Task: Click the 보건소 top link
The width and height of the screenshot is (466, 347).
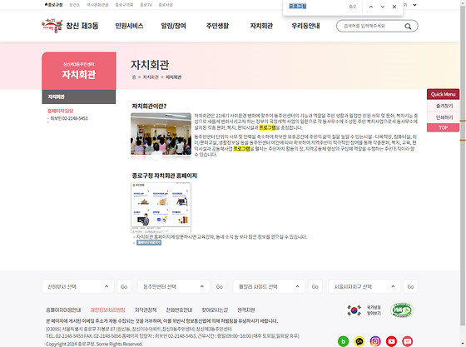Action: [74, 5]
